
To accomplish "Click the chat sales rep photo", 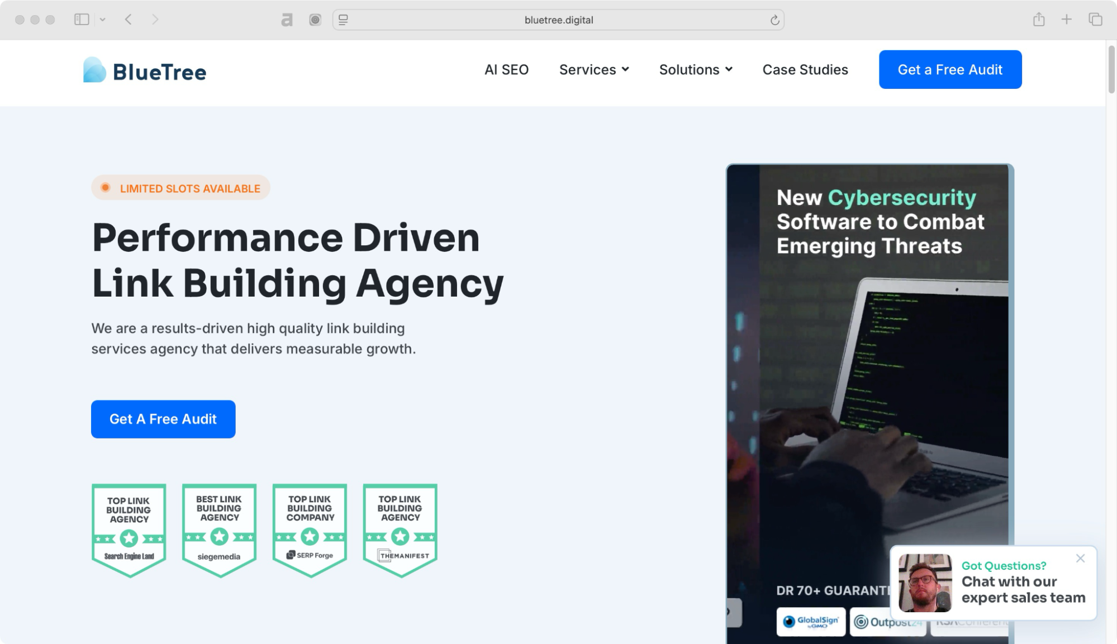I will pos(925,583).
